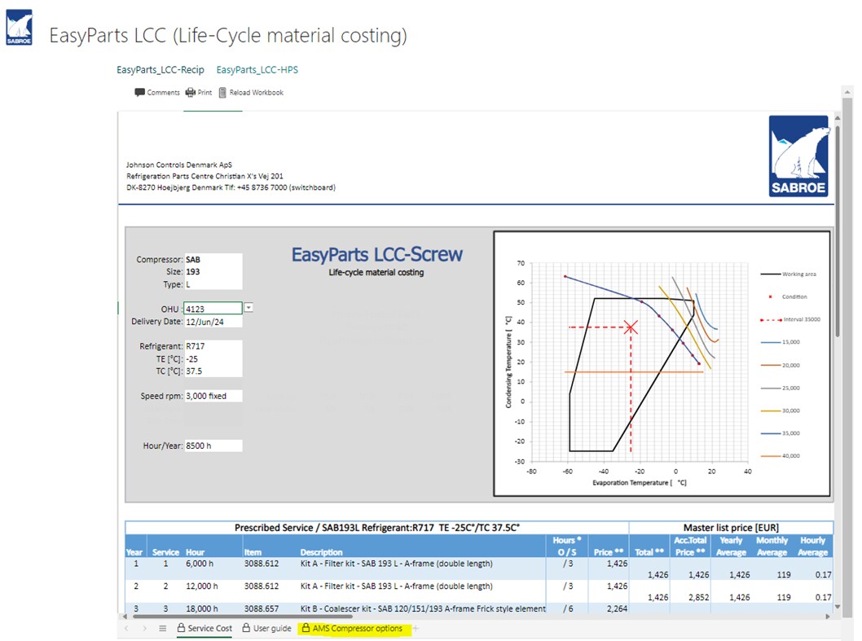Screen dimensions: 862x641
Task: Toggle the Condition legend marker
Action: [796, 297]
